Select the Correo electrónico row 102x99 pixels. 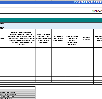coord(17,98)
